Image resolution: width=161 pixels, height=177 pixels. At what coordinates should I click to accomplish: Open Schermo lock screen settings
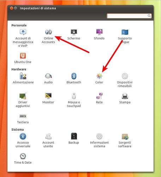74,34
